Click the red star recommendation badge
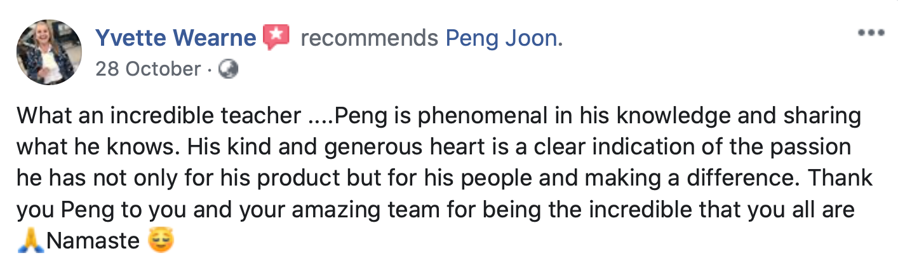This screenshot has height=265, width=898. point(276,39)
